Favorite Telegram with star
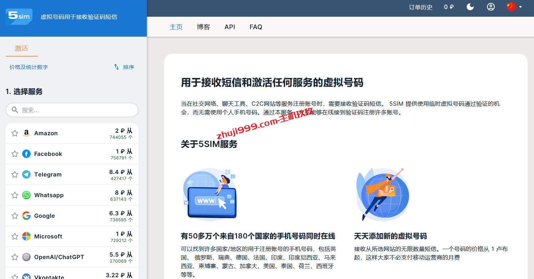 [x=15, y=175]
